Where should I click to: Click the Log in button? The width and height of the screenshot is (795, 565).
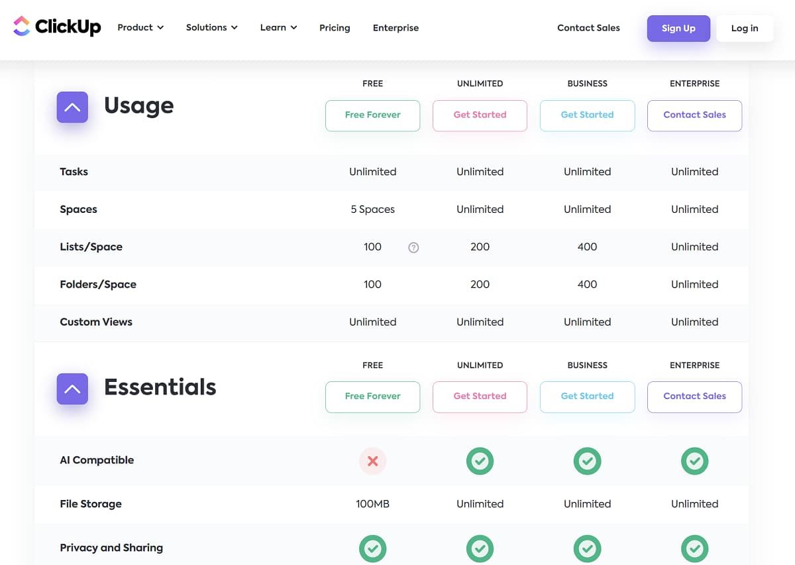tap(744, 28)
